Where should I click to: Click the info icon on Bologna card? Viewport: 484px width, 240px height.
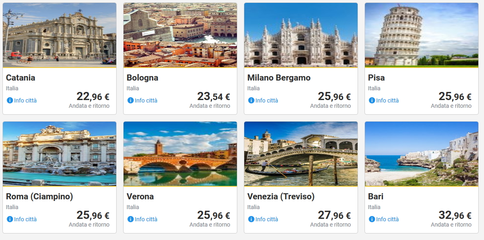pyautogui.click(x=130, y=100)
